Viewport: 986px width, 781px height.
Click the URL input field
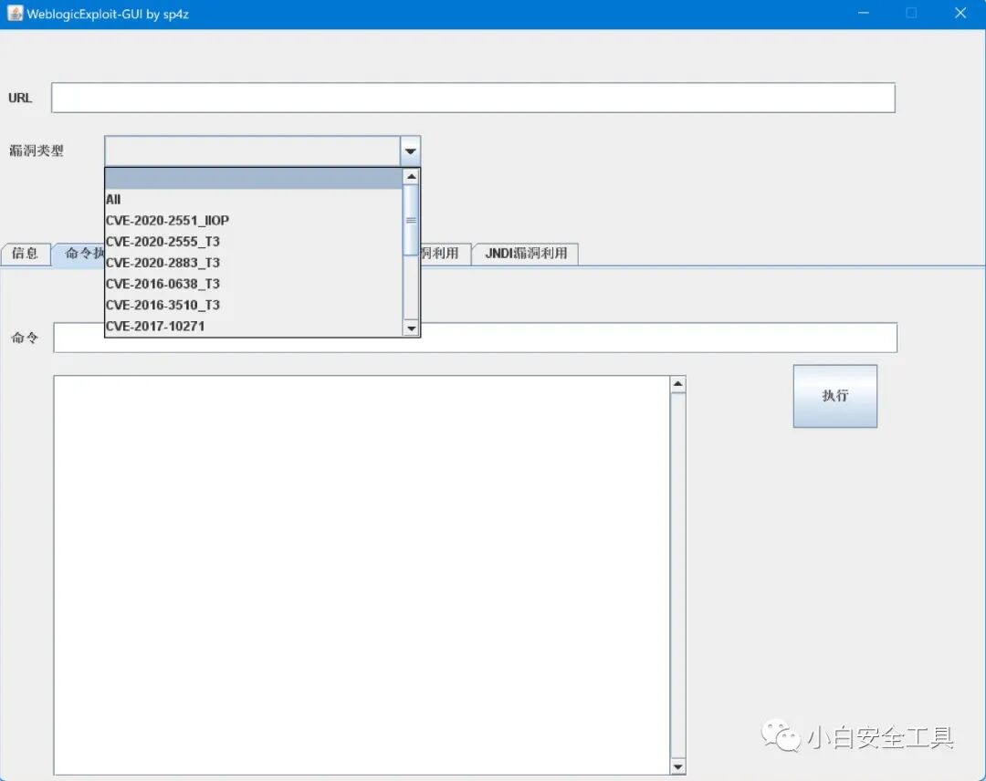(x=473, y=98)
